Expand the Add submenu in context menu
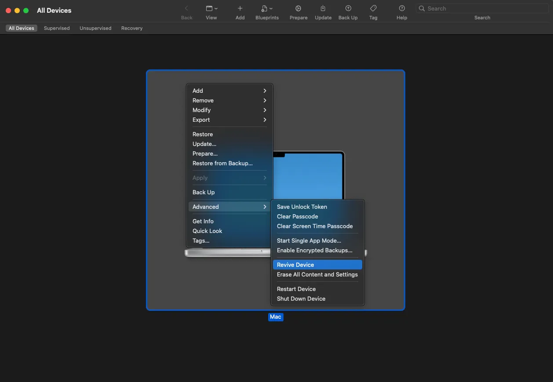This screenshot has height=382, width=553. click(229, 91)
